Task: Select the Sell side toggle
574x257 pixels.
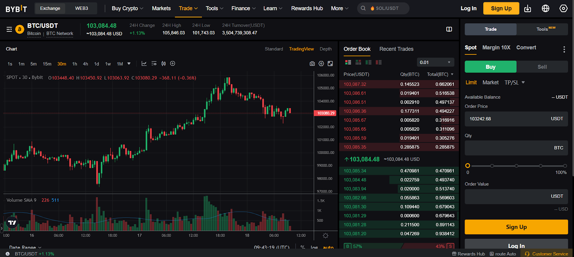Action: (542, 67)
